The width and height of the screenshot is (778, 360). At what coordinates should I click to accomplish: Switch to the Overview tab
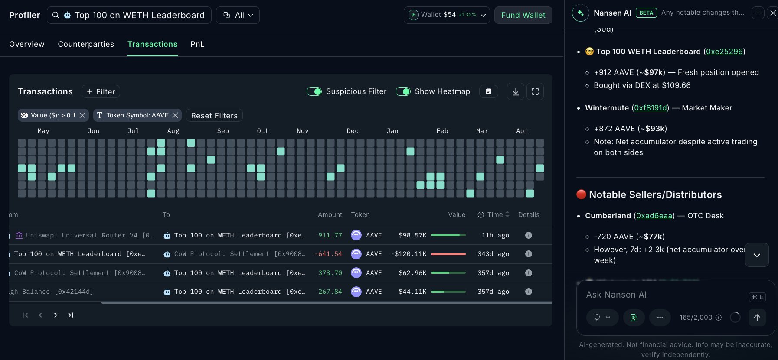coord(27,44)
